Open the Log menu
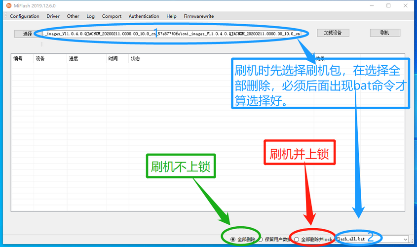Screen dimensions: 417x247 click(90, 16)
